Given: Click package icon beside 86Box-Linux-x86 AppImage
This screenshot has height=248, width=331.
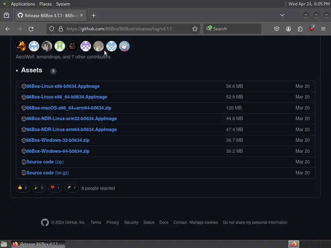Looking at the screenshot, I should (24, 86).
